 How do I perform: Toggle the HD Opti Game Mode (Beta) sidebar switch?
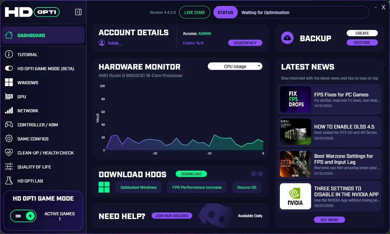click(9, 69)
